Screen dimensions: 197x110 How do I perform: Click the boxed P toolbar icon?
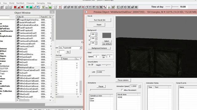tap(94, 7)
